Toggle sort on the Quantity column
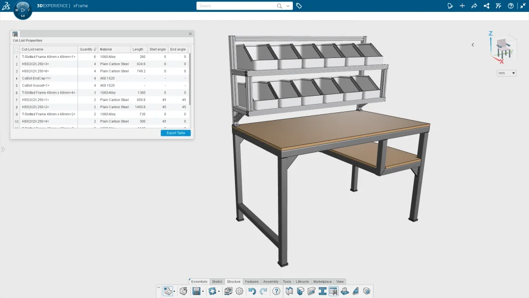Image resolution: width=529 pixels, height=298 pixels. [x=88, y=50]
